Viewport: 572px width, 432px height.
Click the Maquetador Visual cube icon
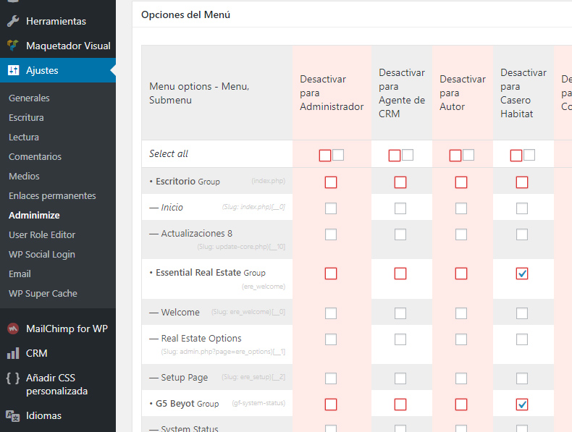13,46
